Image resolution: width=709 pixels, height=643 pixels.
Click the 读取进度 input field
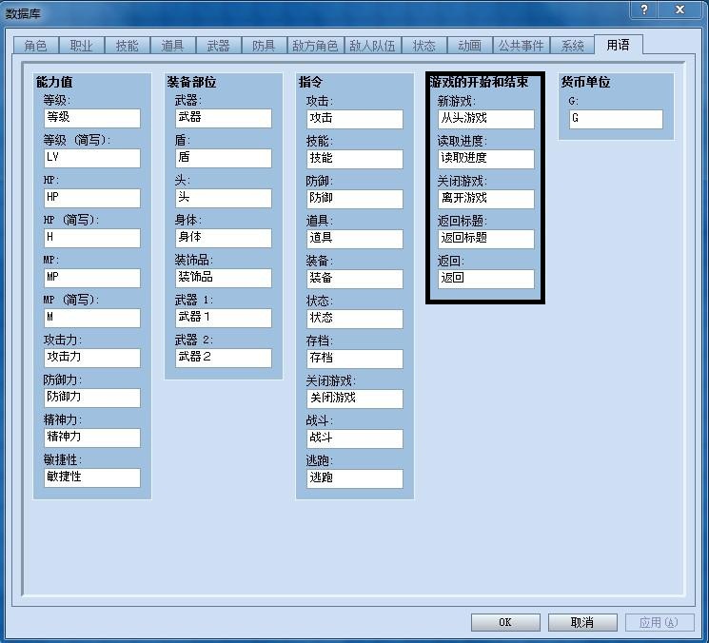pos(485,159)
